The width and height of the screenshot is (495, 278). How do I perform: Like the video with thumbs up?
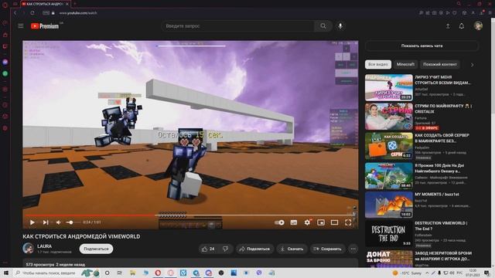coord(208,249)
